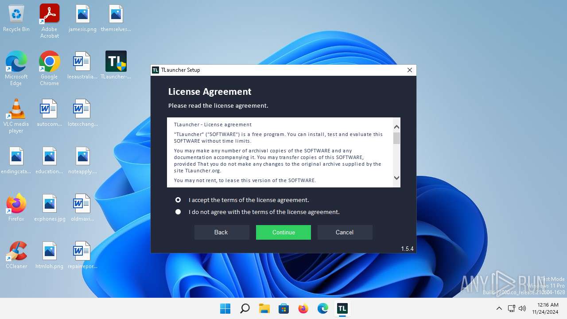Open the Firefox desktop shortcut
567x319 pixels.
16,207
